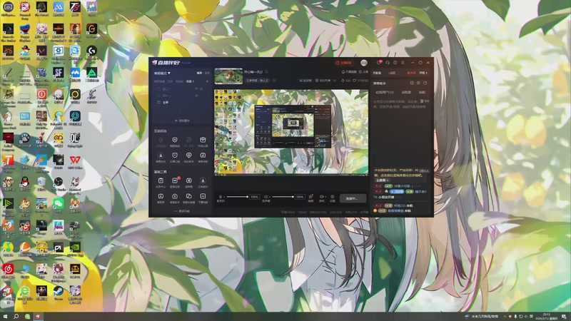This screenshot has width=571, height=321.
Task: Open the second icon in 基础工具 second row
Action: [175, 196]
